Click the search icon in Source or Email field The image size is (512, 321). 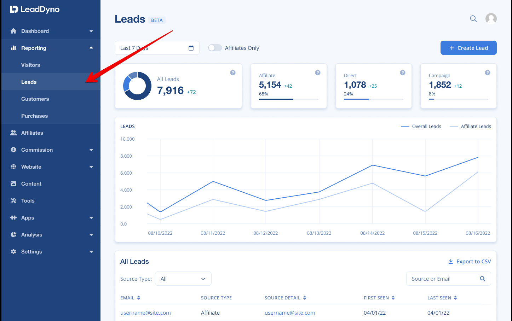coord(483,279)
